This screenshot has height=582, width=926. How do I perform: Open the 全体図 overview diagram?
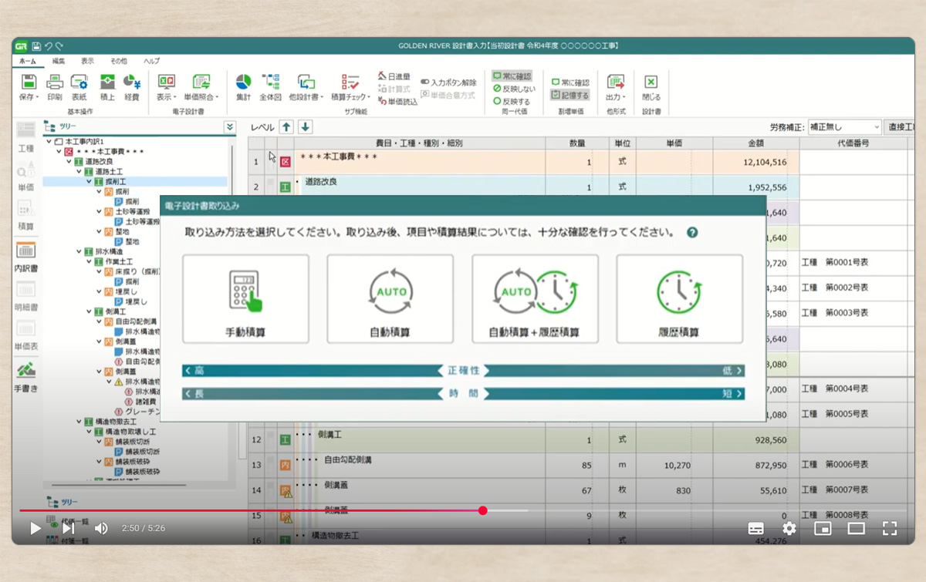tap(270, 87)
